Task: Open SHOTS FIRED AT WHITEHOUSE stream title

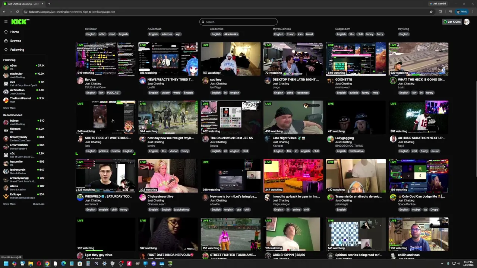Action: point(108,138)
